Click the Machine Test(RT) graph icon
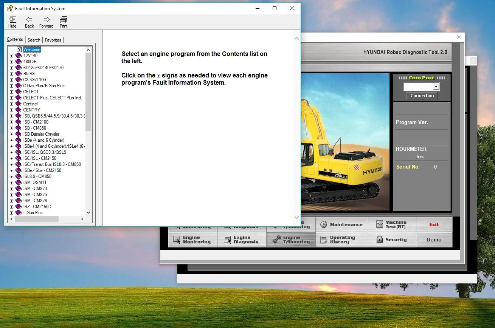This screenshot has height=328, width=495. point(380,224)
